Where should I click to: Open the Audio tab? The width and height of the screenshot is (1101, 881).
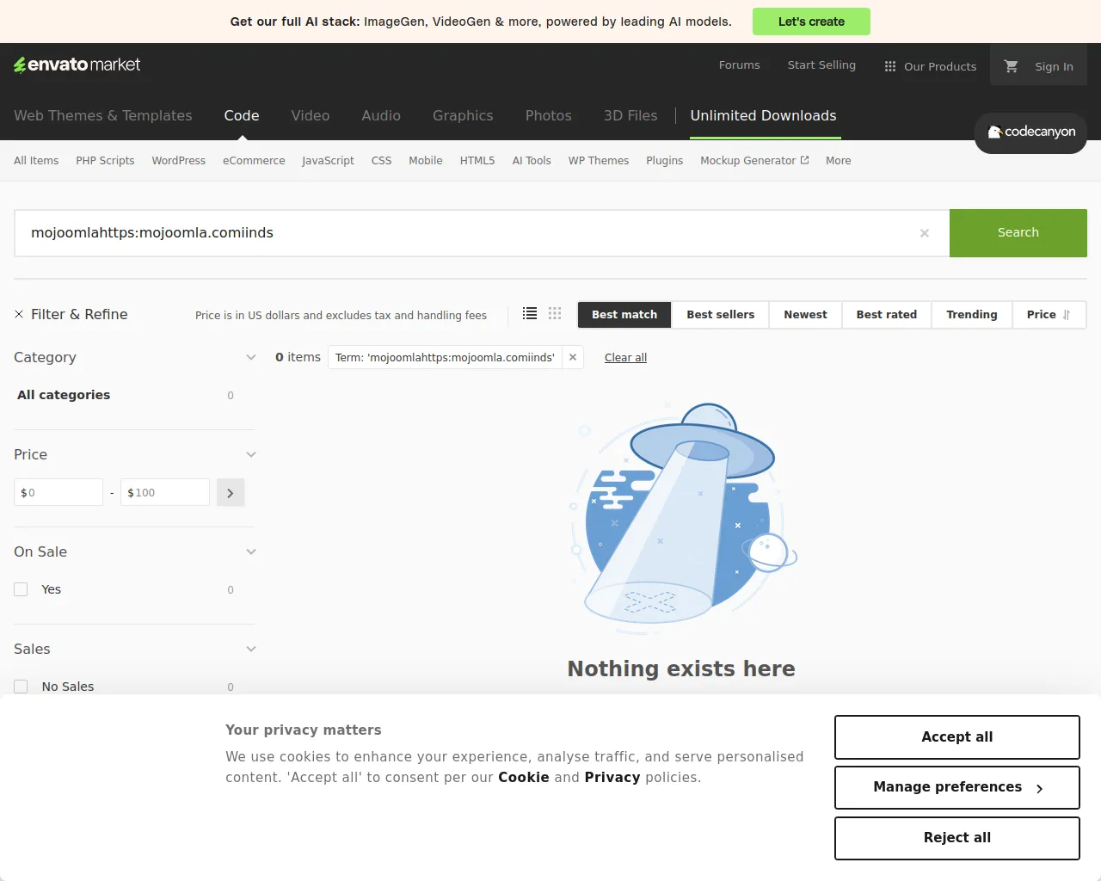point(381,115)
